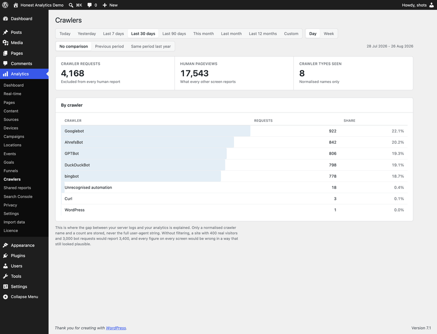This screenshot has height=334, width=437.
Task: Click the Plugins plug icon
Action: coord(5,255)
